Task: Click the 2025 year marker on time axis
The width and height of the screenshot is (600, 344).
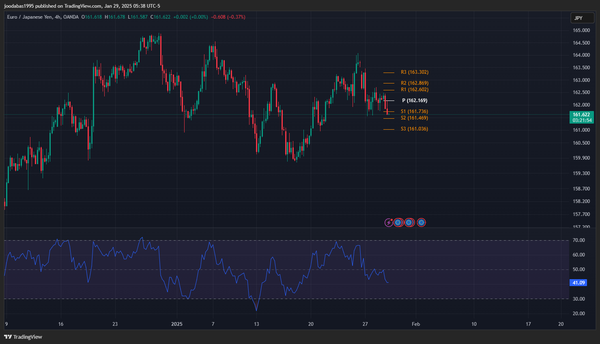Action: 177,324
